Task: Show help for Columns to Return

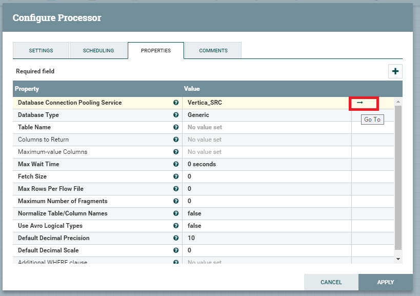Action: pos(176,140)
